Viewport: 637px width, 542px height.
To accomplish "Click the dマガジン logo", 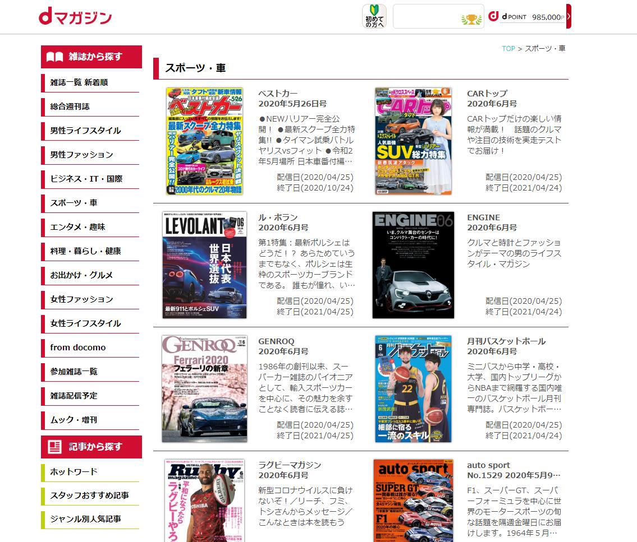I will [75, 16].
